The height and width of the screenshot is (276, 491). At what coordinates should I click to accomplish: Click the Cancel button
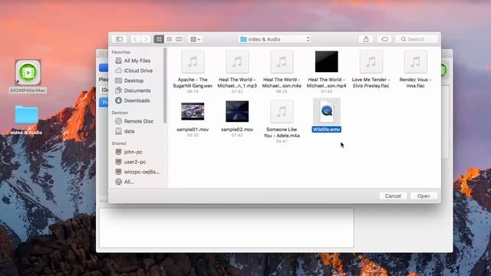coord(393,196)
